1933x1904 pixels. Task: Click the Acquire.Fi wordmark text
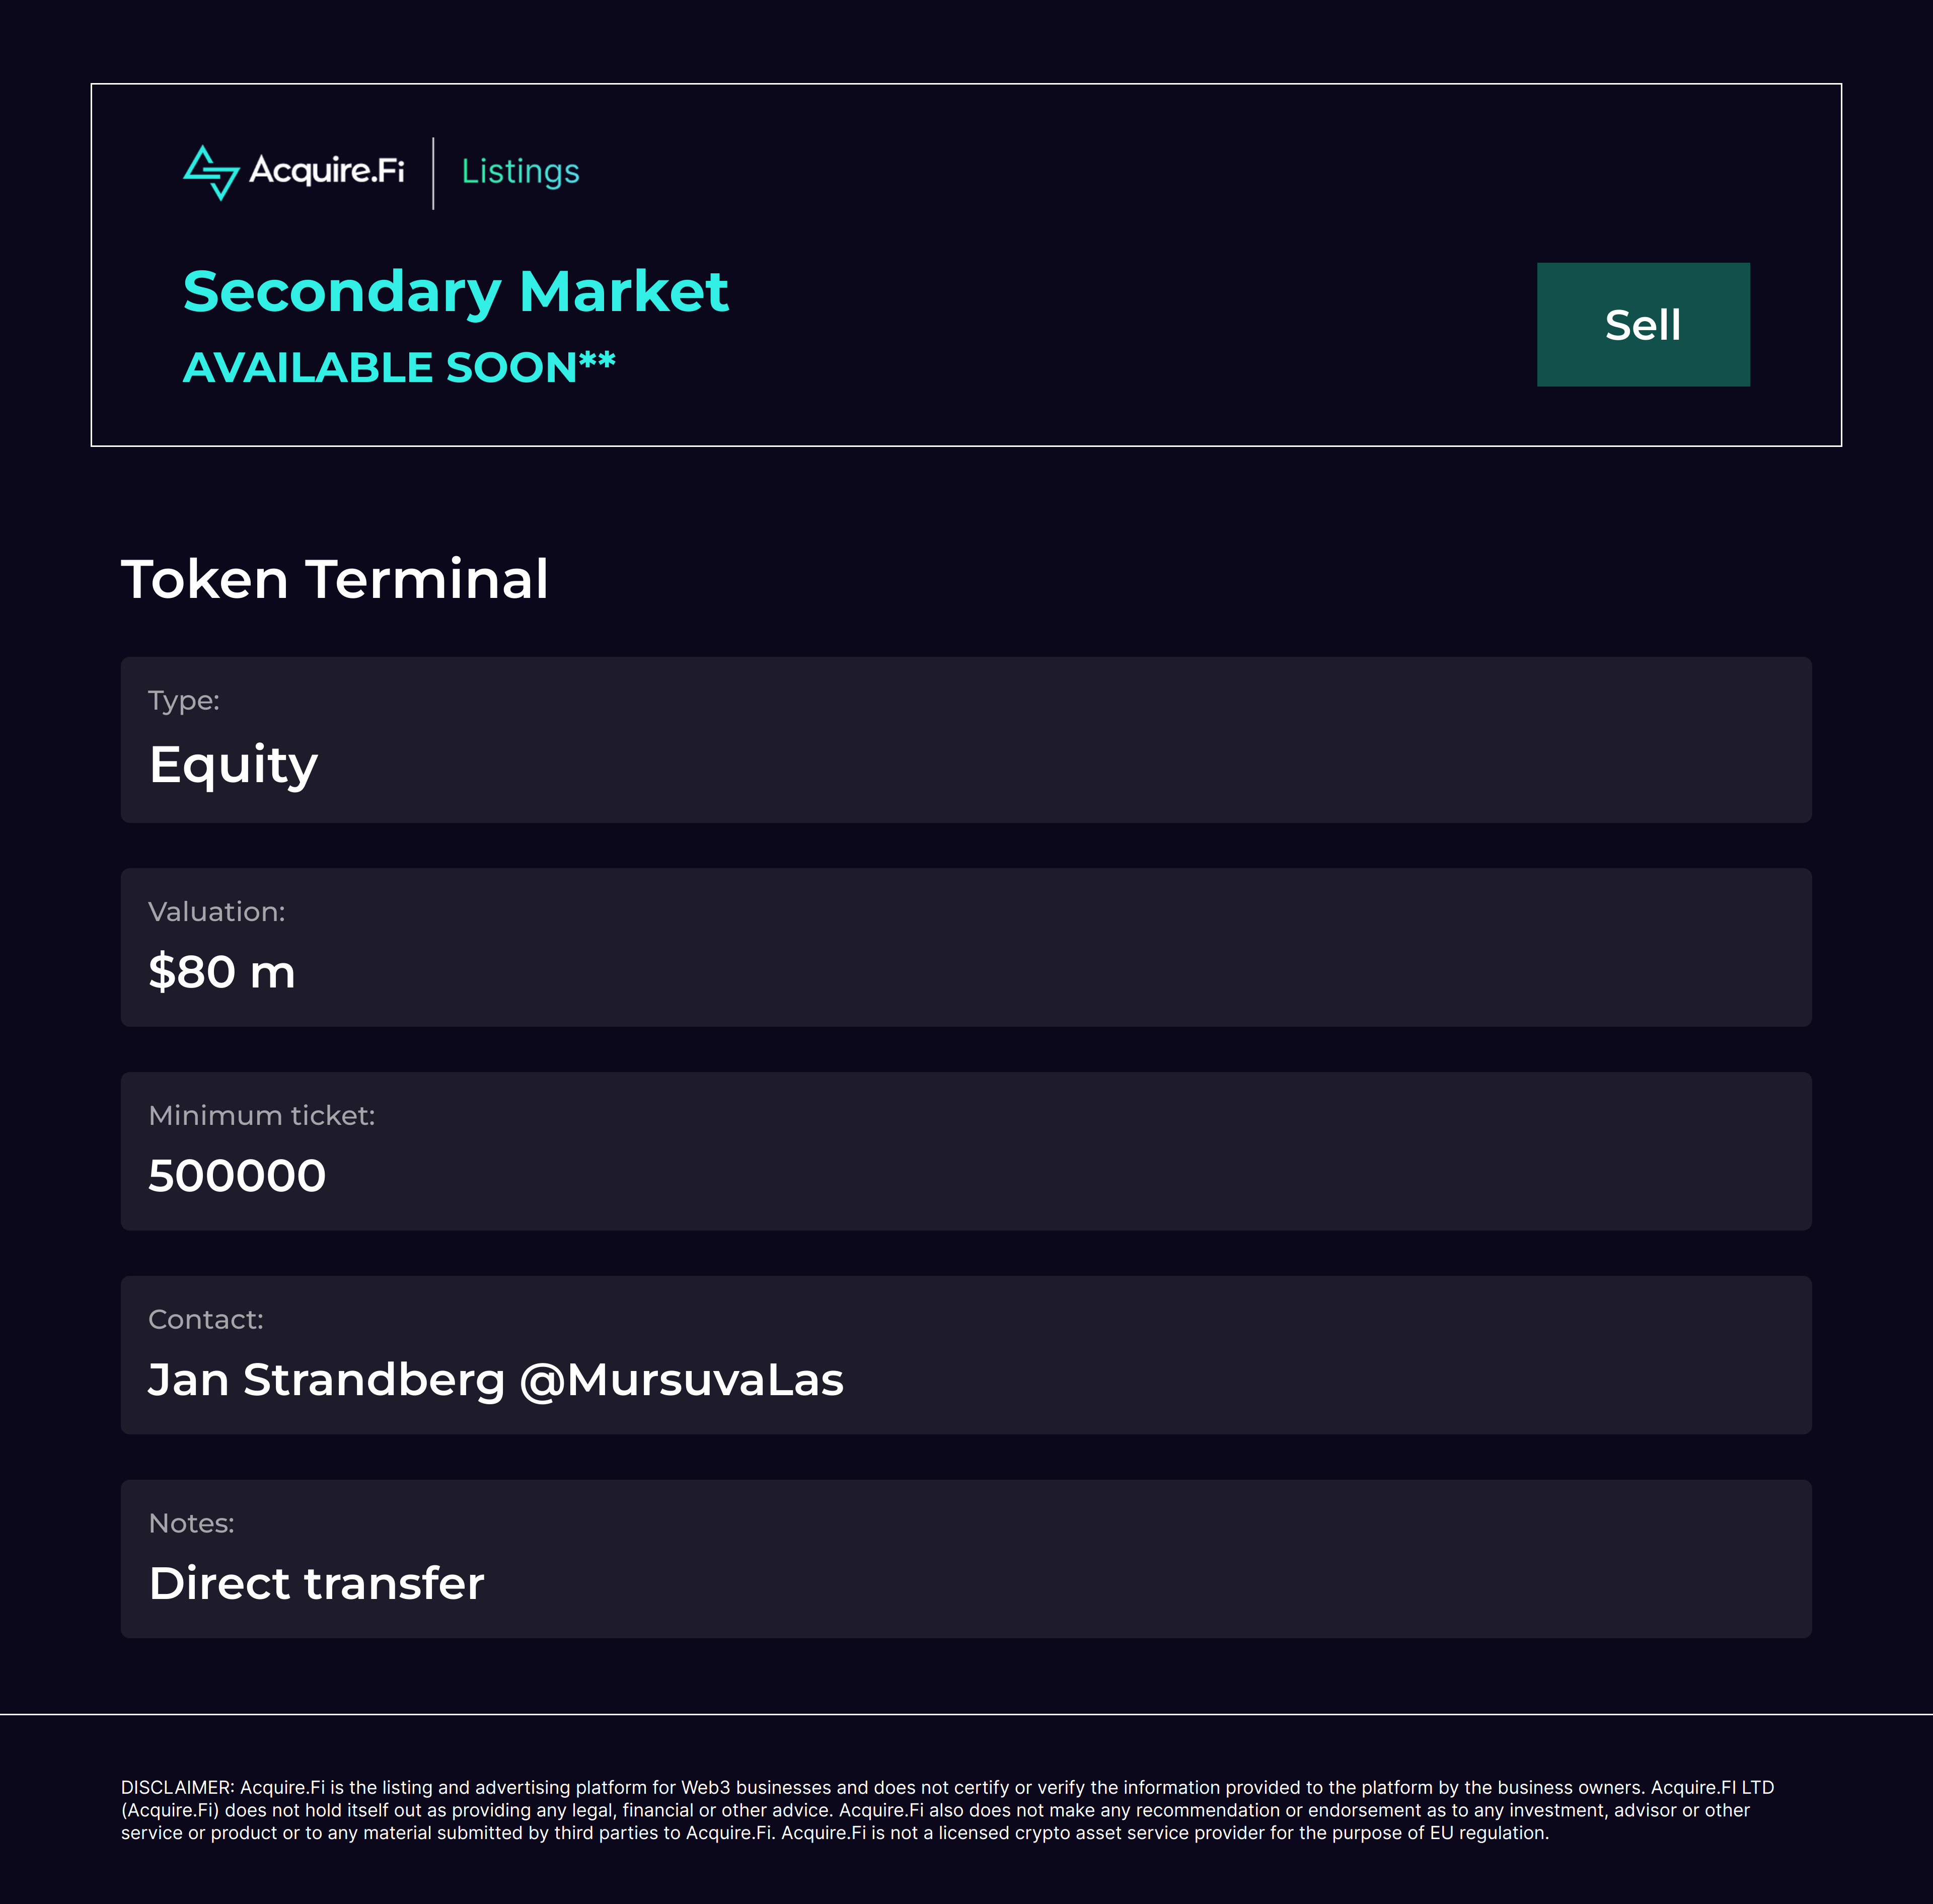tap(327, 171)
